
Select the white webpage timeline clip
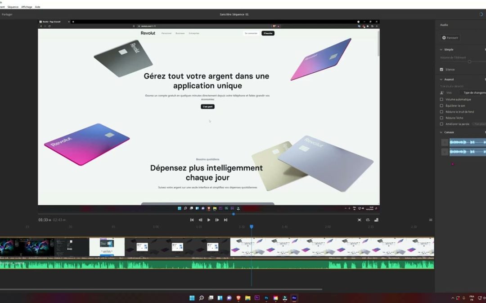[x=107, y=247]
